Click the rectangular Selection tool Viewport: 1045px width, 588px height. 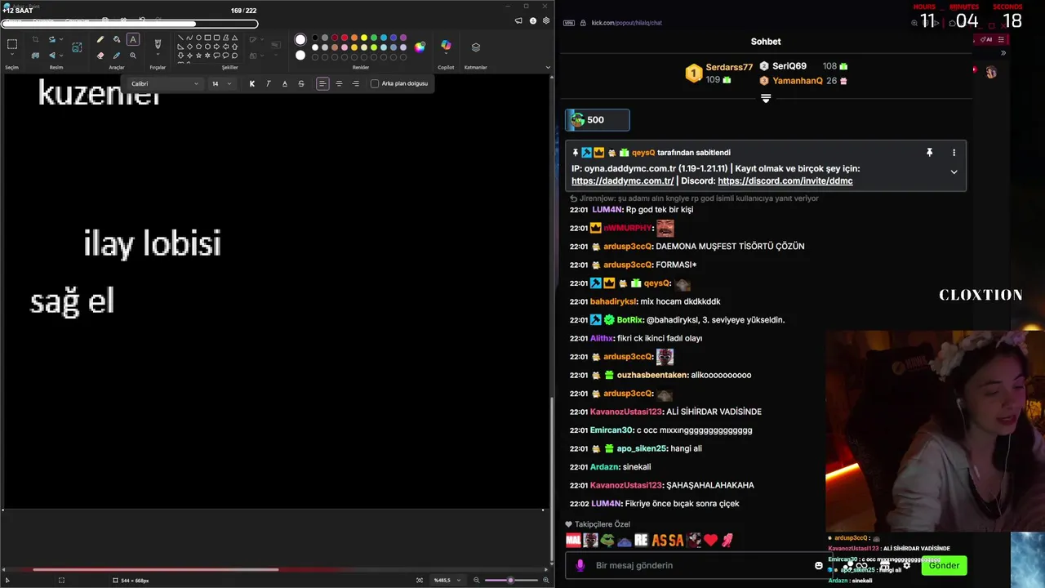[x=12, y=44]
